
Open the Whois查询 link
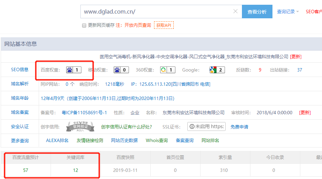point(157,140)
